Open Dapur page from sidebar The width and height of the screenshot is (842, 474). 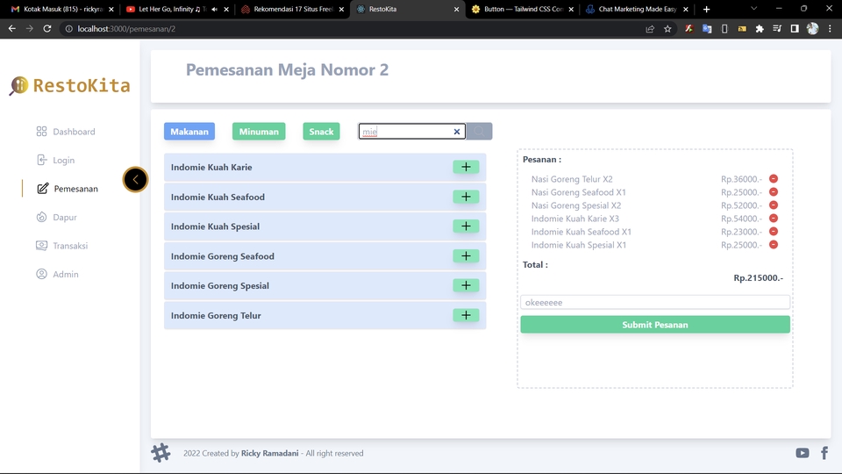(x=56, y=217)
